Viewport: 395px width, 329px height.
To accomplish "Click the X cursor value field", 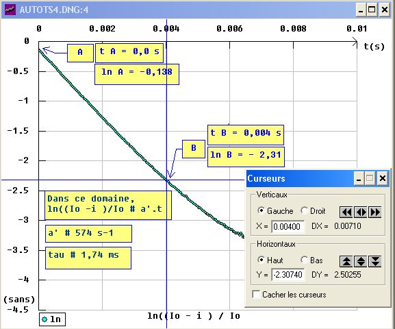I will pos(288,226).
